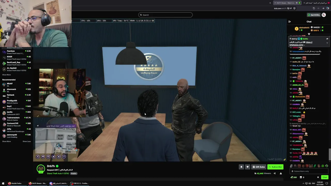Switch to OBS 32.1.2 in the taskbar

(79, 183)
